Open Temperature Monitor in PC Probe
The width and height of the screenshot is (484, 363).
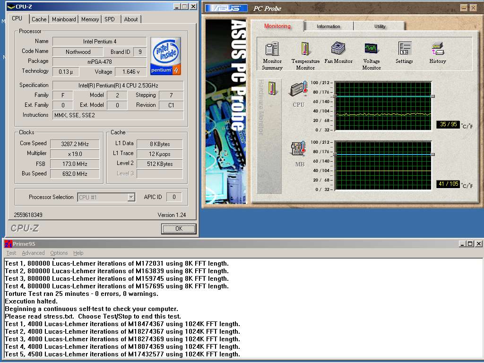[x=305, y=56]
